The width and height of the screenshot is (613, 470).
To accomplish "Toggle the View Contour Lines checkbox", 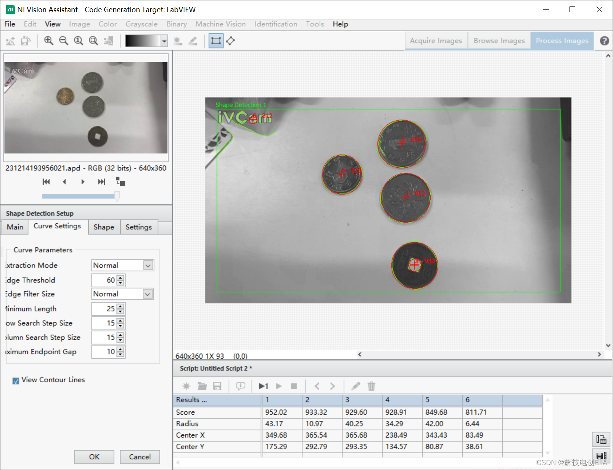I will (x=16, y=380).
